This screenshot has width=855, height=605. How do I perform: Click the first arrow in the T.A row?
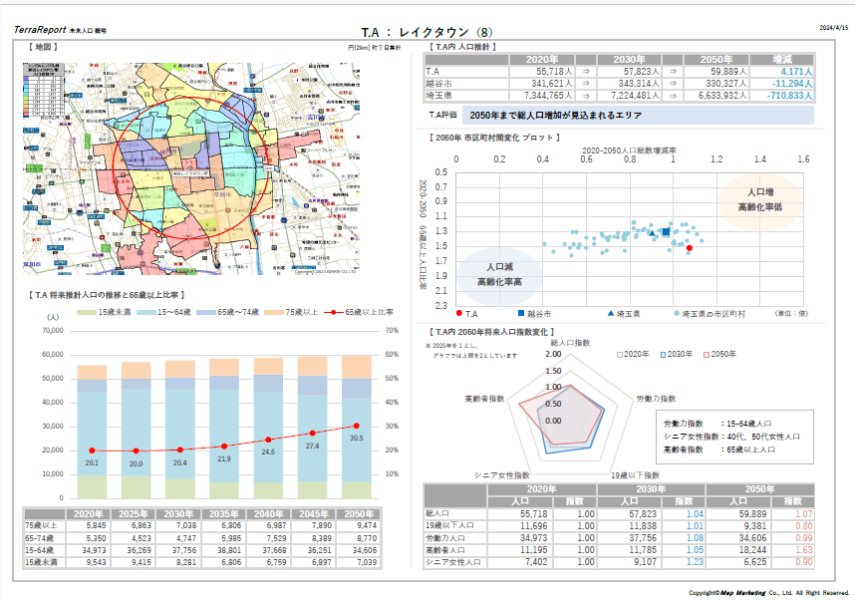click(586, 72)
